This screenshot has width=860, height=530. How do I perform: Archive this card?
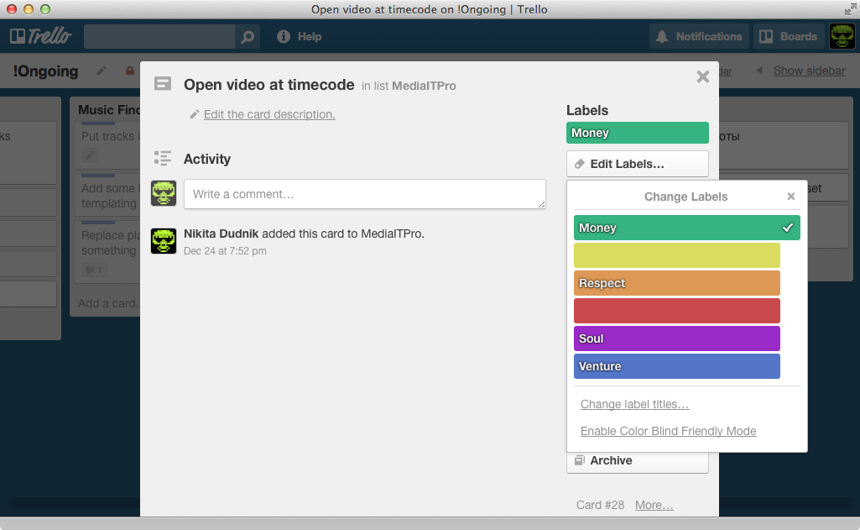pyautogui.click(x=637, y=460)
